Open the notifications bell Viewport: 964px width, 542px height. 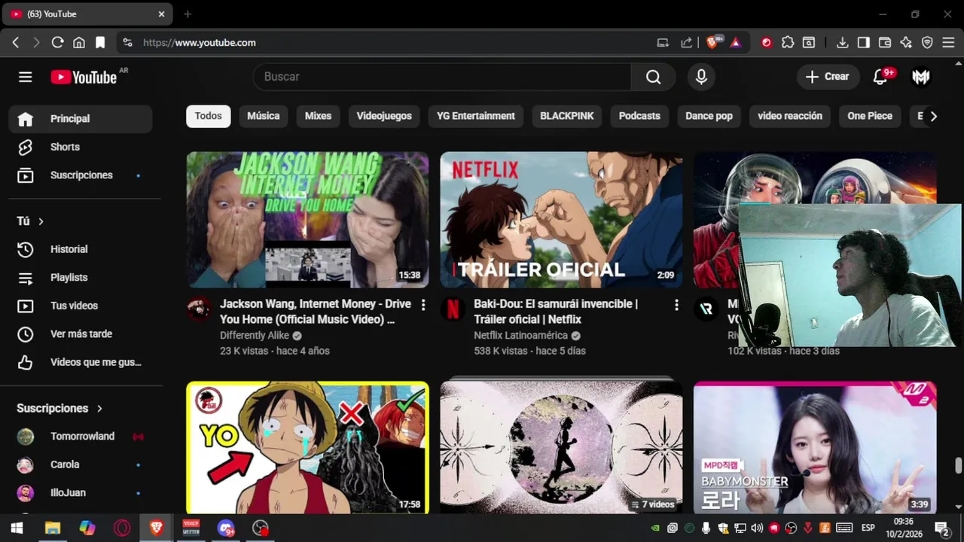pos(880,77)
